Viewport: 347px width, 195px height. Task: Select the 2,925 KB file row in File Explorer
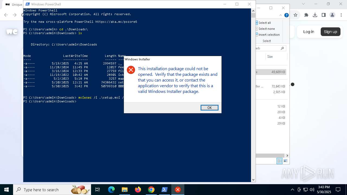(x=271, y=92)
